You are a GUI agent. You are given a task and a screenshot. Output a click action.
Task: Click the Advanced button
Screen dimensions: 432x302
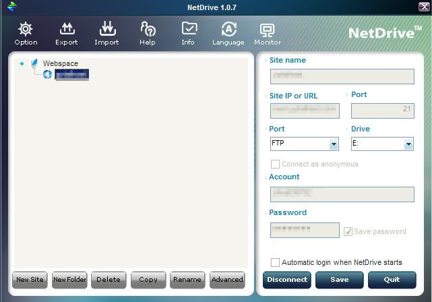pos(226,280)
